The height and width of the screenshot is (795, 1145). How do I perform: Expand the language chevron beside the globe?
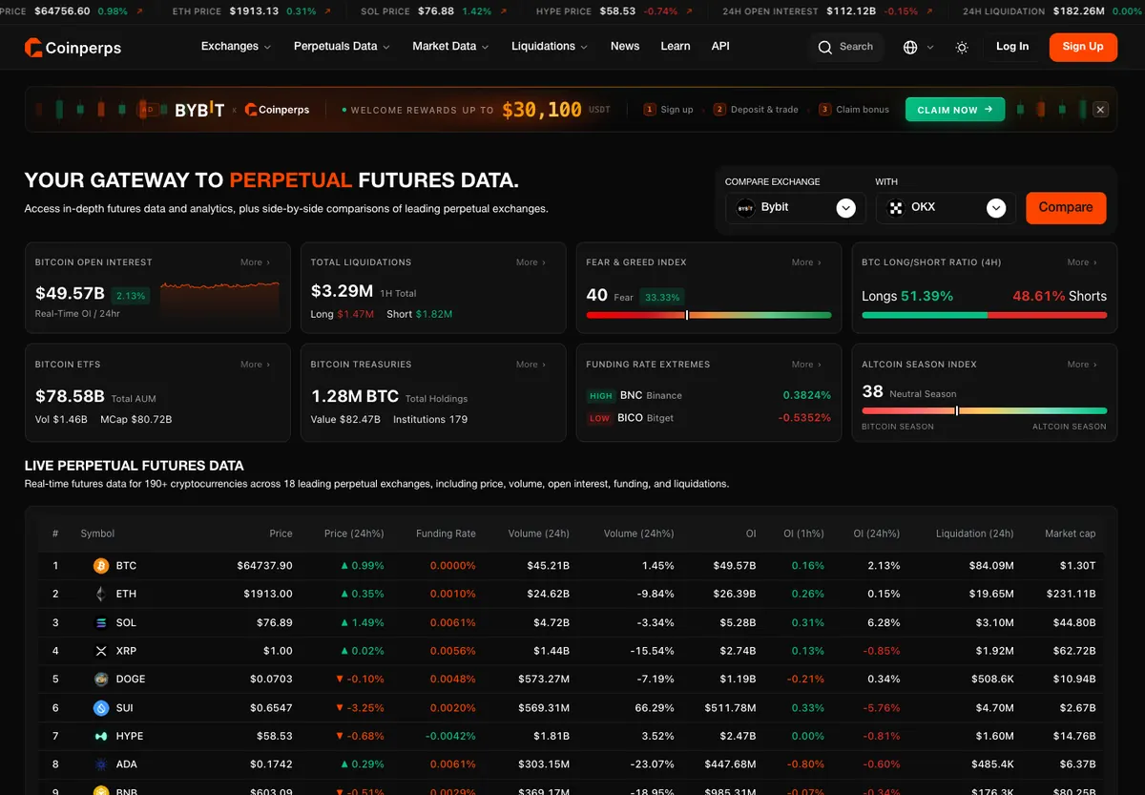point(930,47)
